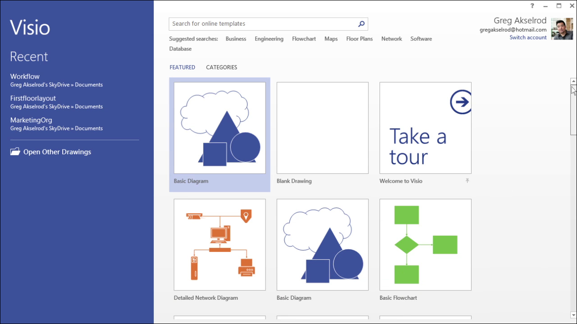Click the Switch account link
The image size is (577, 324).
point(528,37)
